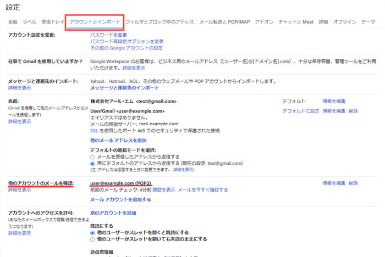Click メールを今すぐ確認する link
The image size is (385, 257).
pos(202,189)
